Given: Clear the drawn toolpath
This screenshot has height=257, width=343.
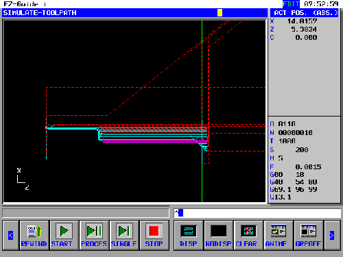Looking at the screenshot, I should click(x=248, y=235).
